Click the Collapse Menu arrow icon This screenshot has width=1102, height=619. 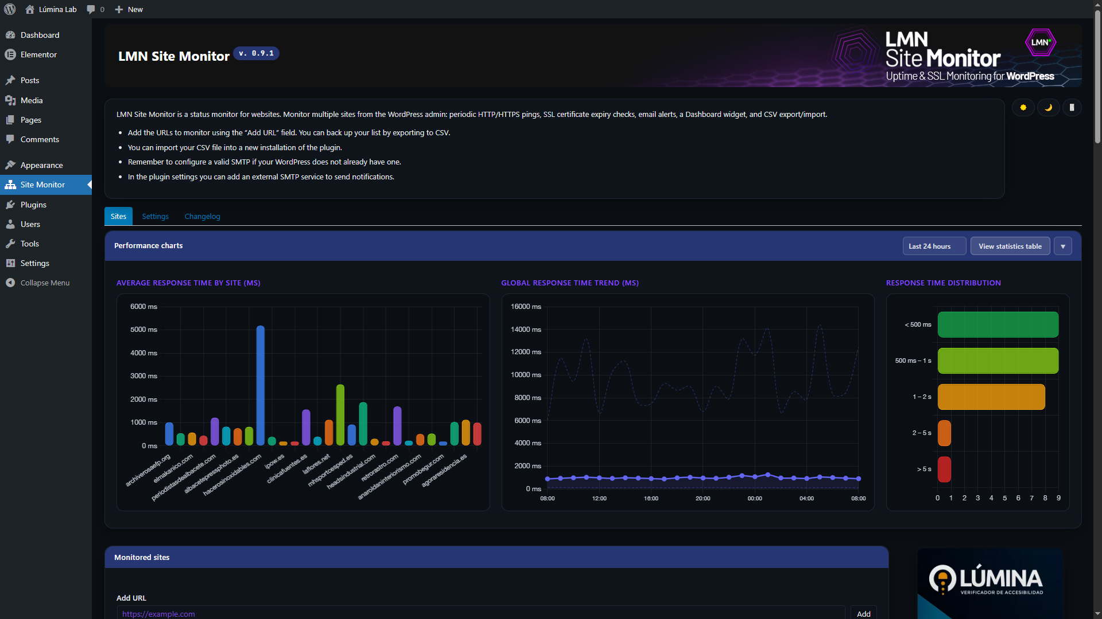[10, 283]
